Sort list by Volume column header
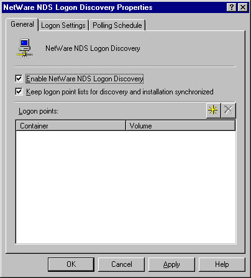The image size is (251, 278). [181, 125]
